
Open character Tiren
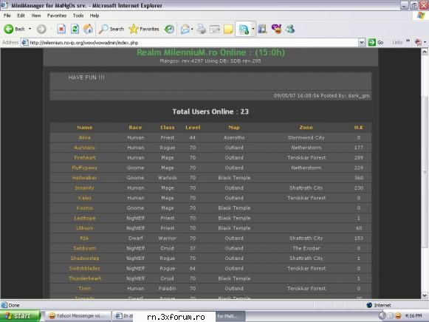coord(85,288)
